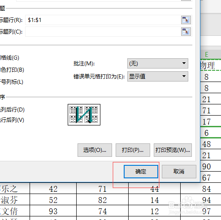This screenshot has height=220, width=221.
Task: Click cell with value 12 in 文倩 row
Action: click(155, 211)
